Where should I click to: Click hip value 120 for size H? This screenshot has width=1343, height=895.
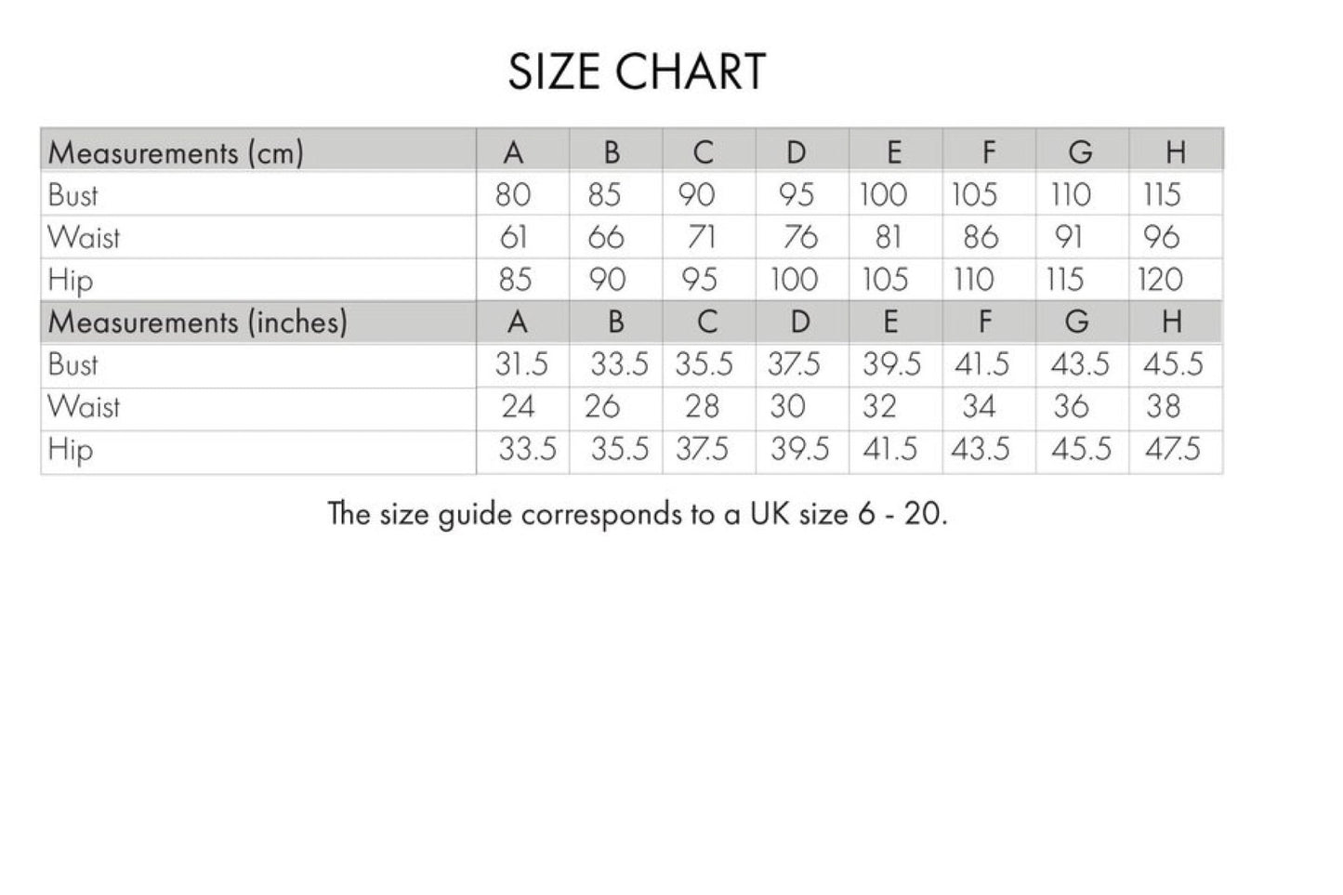coord(1160,280)
